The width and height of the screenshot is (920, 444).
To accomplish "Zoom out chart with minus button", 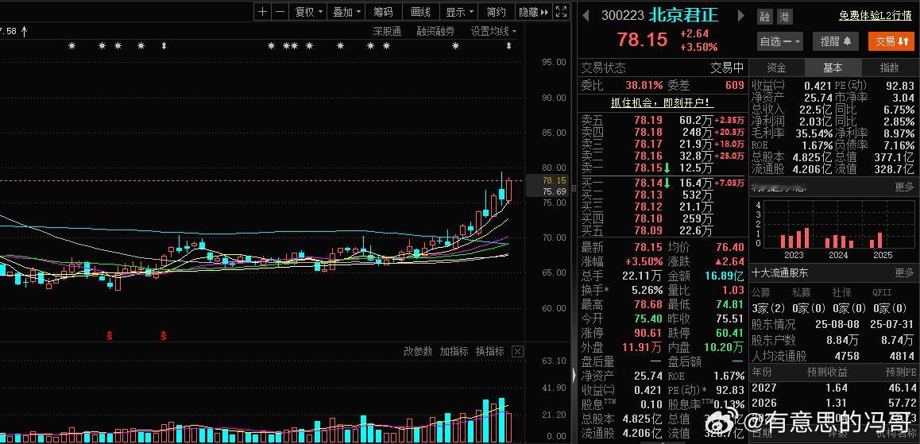I will click(280, 12).
